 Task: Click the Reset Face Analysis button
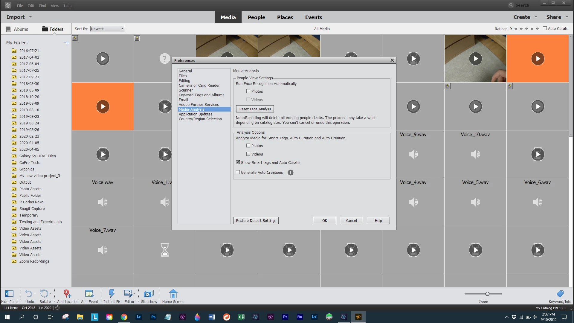coord(255,109)
